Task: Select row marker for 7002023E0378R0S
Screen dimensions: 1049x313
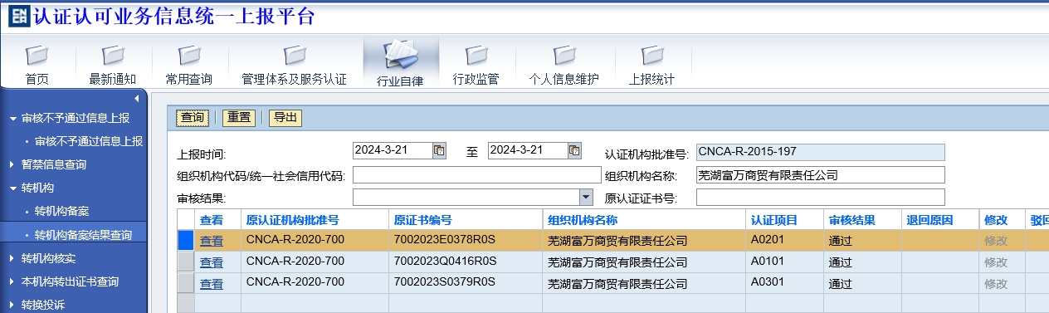Action: point(186,240)
